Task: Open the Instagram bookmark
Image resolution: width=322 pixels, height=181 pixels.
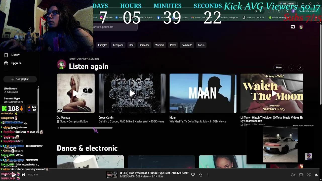Action: (x=106, y=18)
